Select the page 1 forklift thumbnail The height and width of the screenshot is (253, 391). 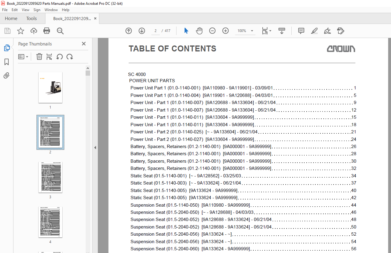(x=50, y=88)
